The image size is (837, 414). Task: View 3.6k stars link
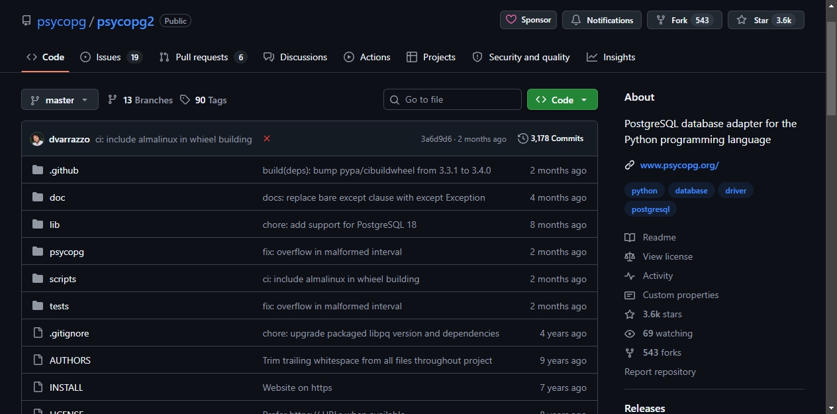click(654, 314)
